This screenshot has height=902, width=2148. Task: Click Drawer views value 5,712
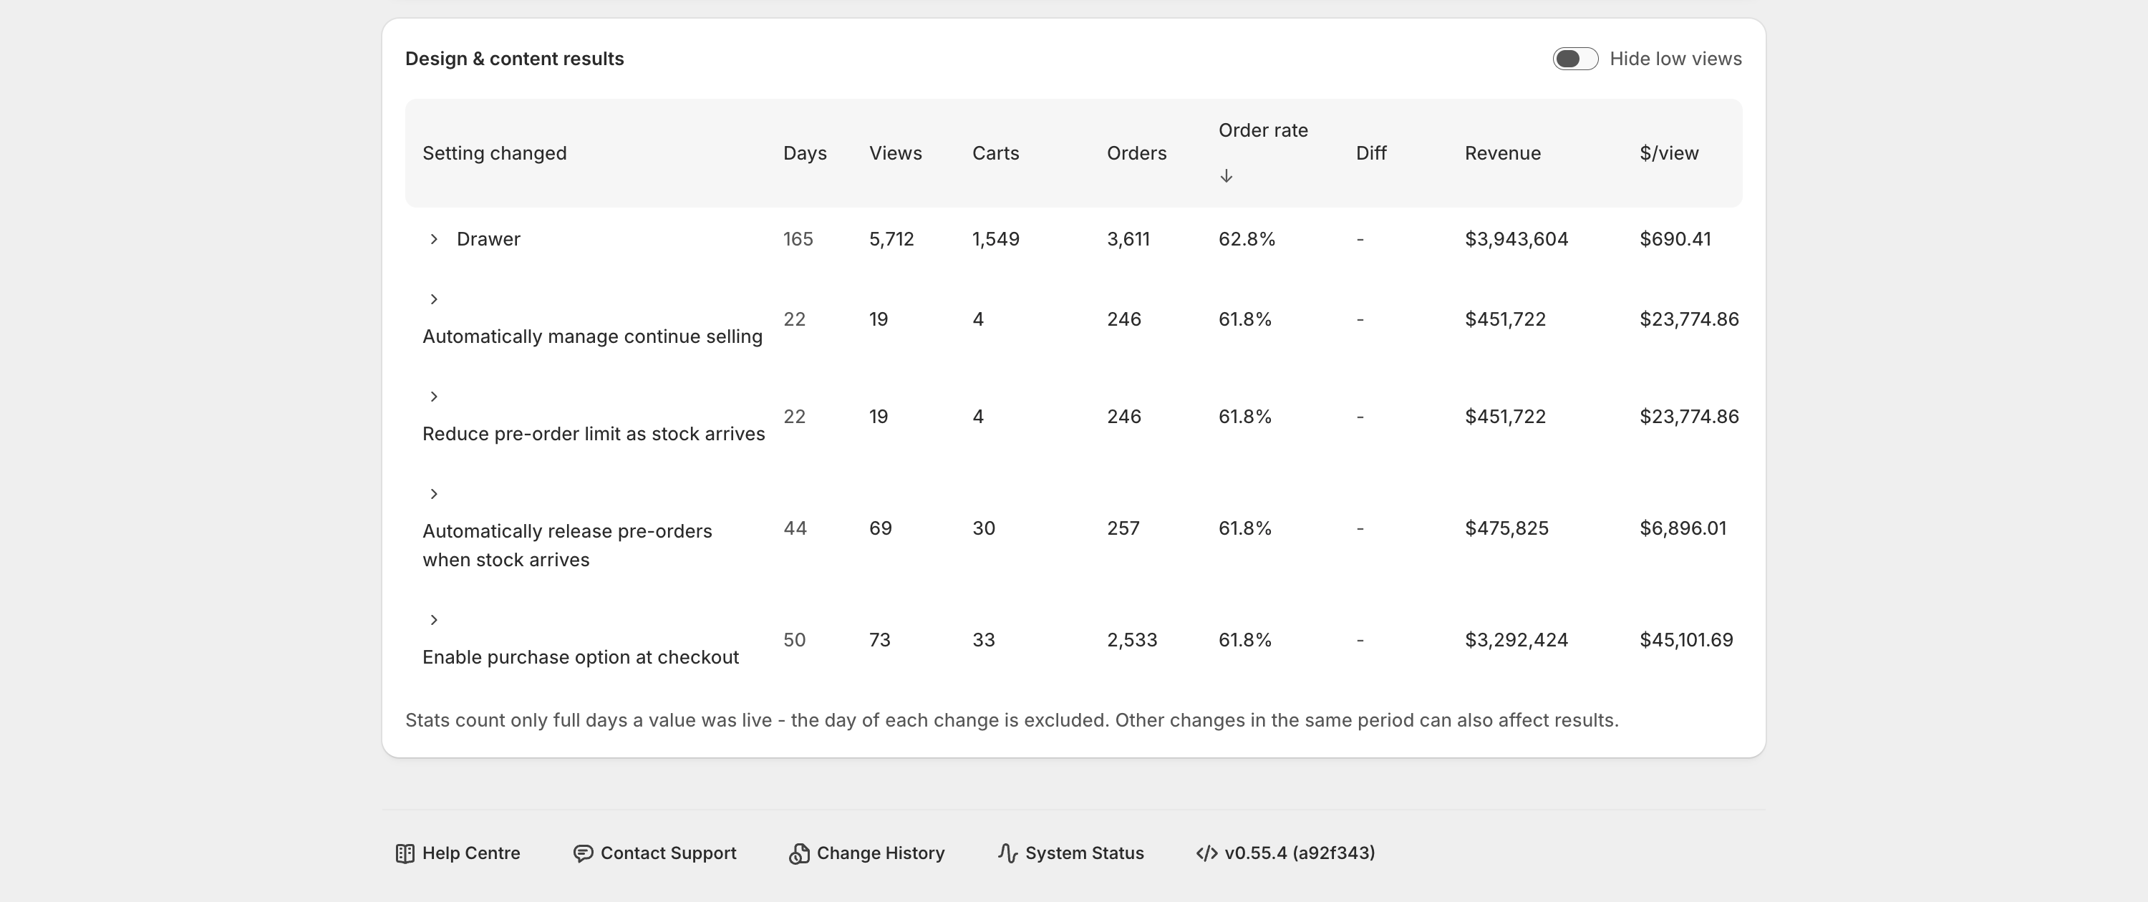point(891,239)
